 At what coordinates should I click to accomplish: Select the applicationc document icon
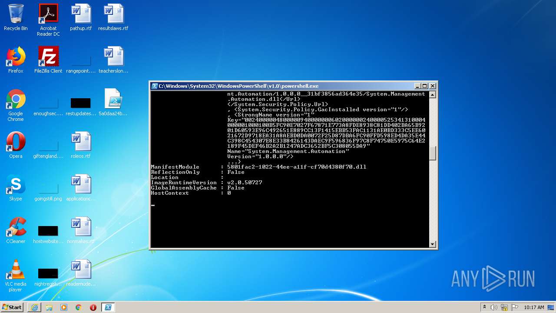click(81, 188)
